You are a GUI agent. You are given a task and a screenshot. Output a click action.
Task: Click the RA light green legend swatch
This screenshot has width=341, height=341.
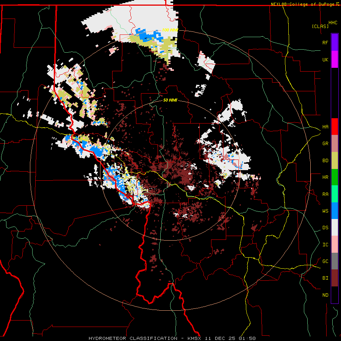click(x=335, y=194)
